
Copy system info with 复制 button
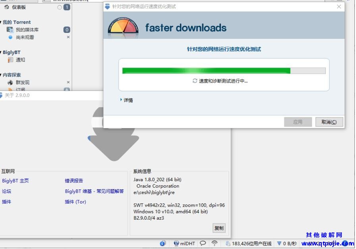tap(219, 228)
